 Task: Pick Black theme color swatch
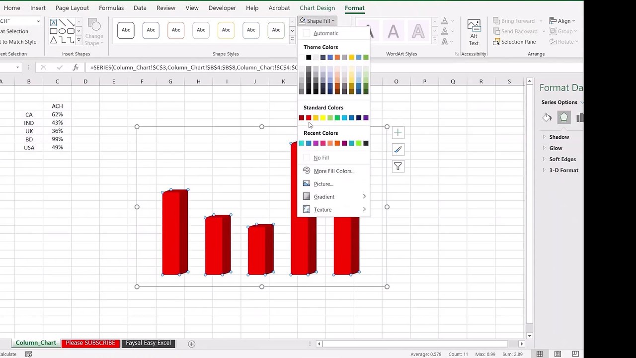[309, 58]
